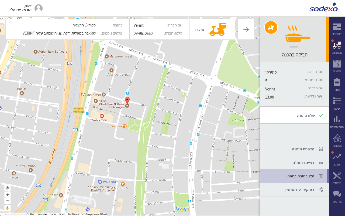Open the Reports (דוחות) clipboard icon

tap(337, 85)
